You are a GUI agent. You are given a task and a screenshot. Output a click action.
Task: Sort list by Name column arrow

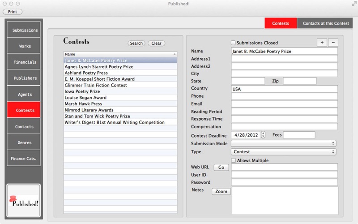[175, 54]
